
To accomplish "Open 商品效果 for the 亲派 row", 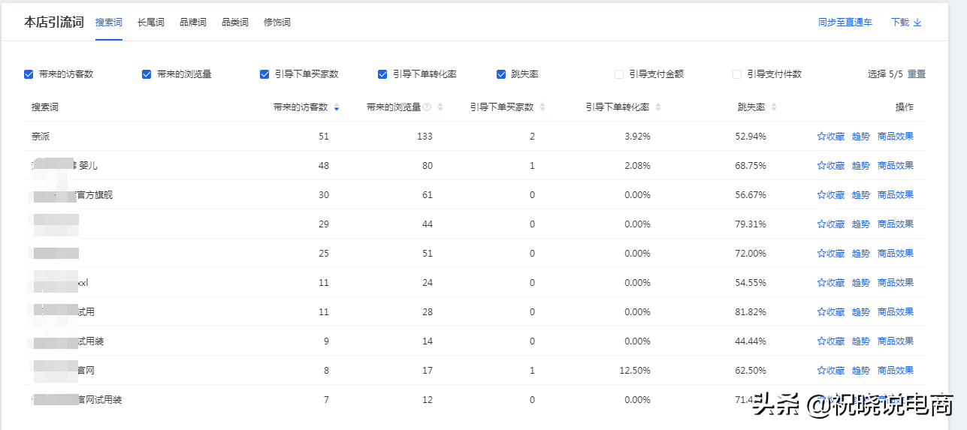I will [896, 137].
